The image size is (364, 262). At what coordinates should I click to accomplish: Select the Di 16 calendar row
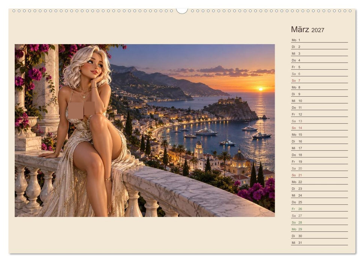[319, 141]
